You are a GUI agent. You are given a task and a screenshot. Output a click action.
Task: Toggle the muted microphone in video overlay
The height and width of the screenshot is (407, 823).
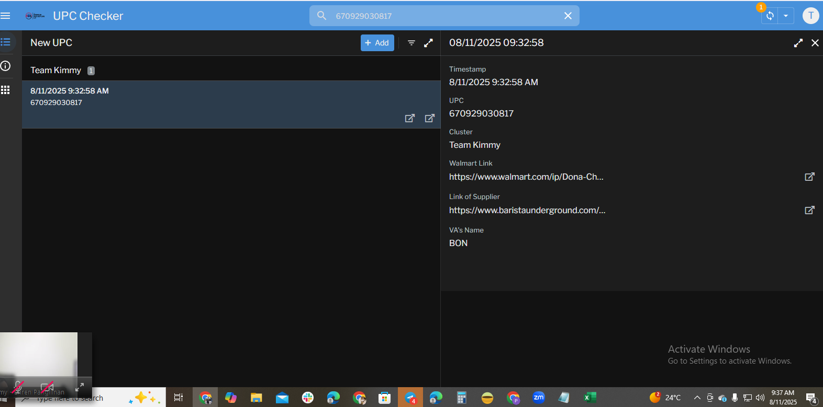tap(18, 387)
